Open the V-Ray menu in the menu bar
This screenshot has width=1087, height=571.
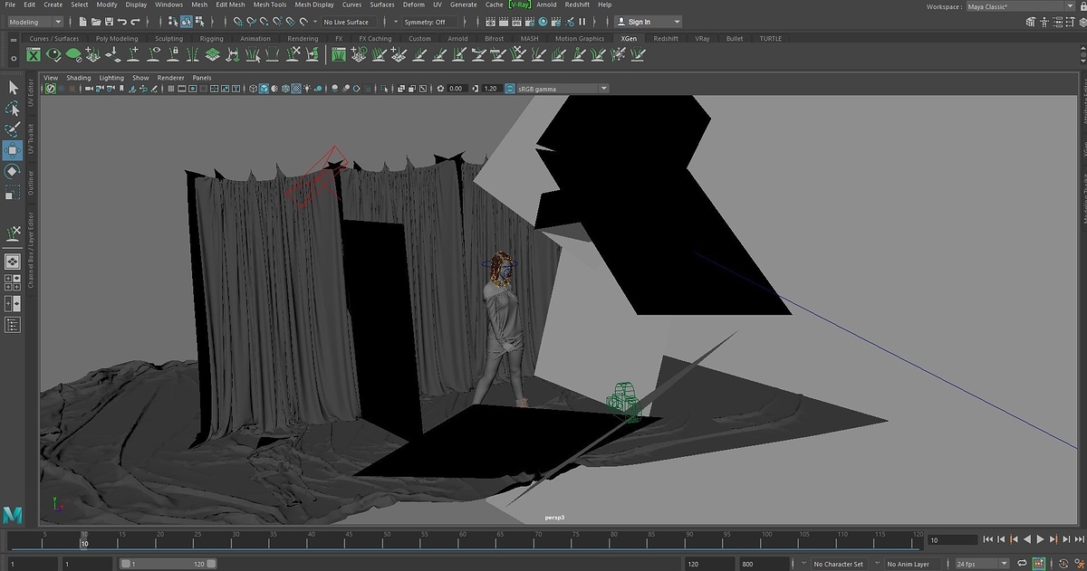coord(518,5)
